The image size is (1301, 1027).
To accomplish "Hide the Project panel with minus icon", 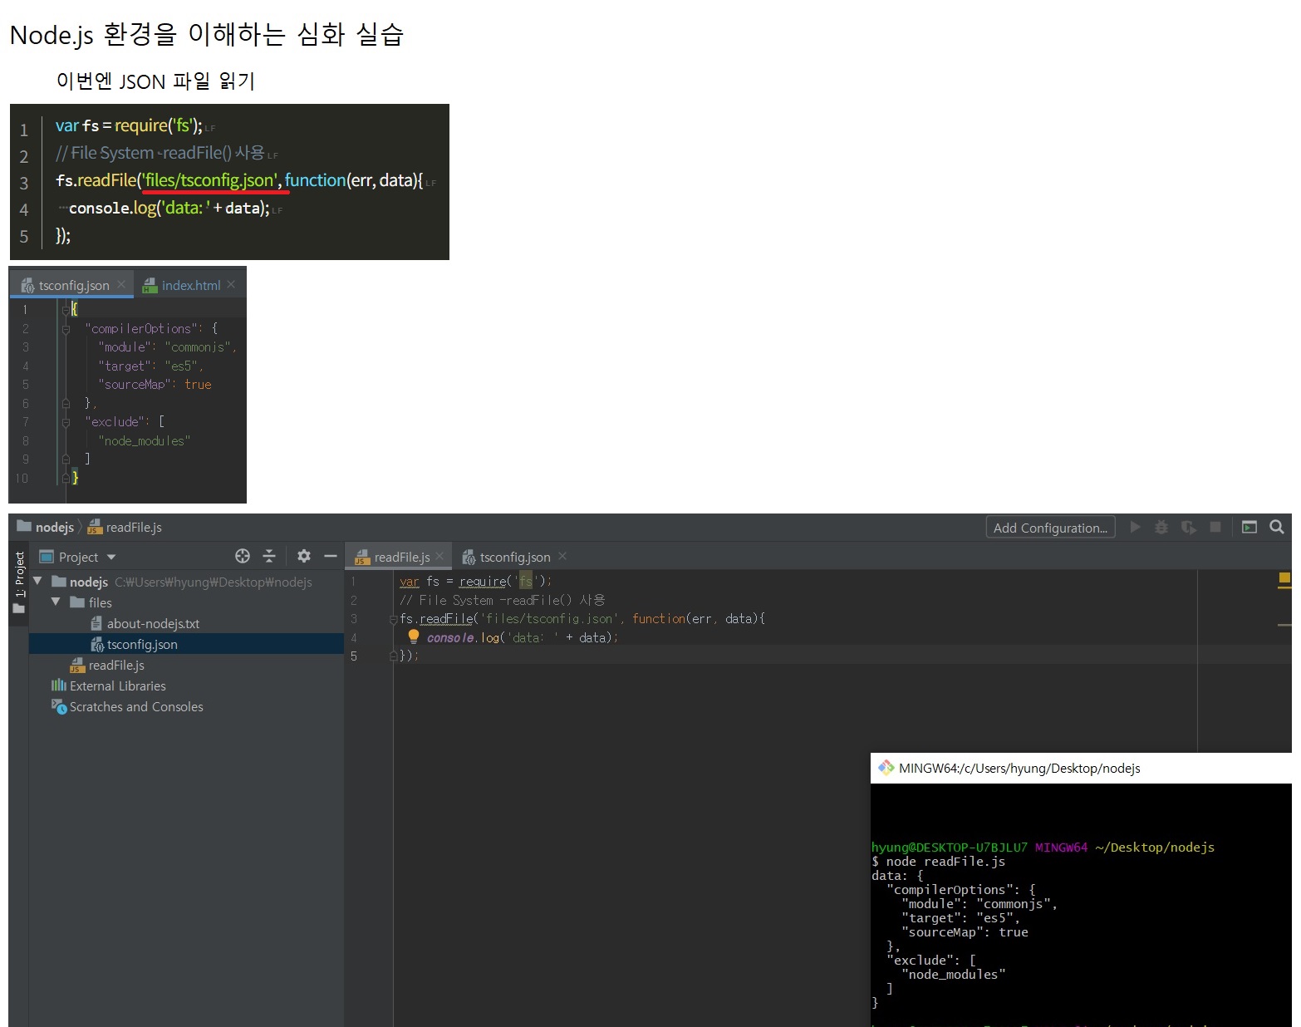I will (x=331, y=556).
